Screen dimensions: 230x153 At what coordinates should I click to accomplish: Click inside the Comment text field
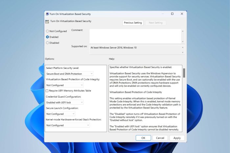135,36
